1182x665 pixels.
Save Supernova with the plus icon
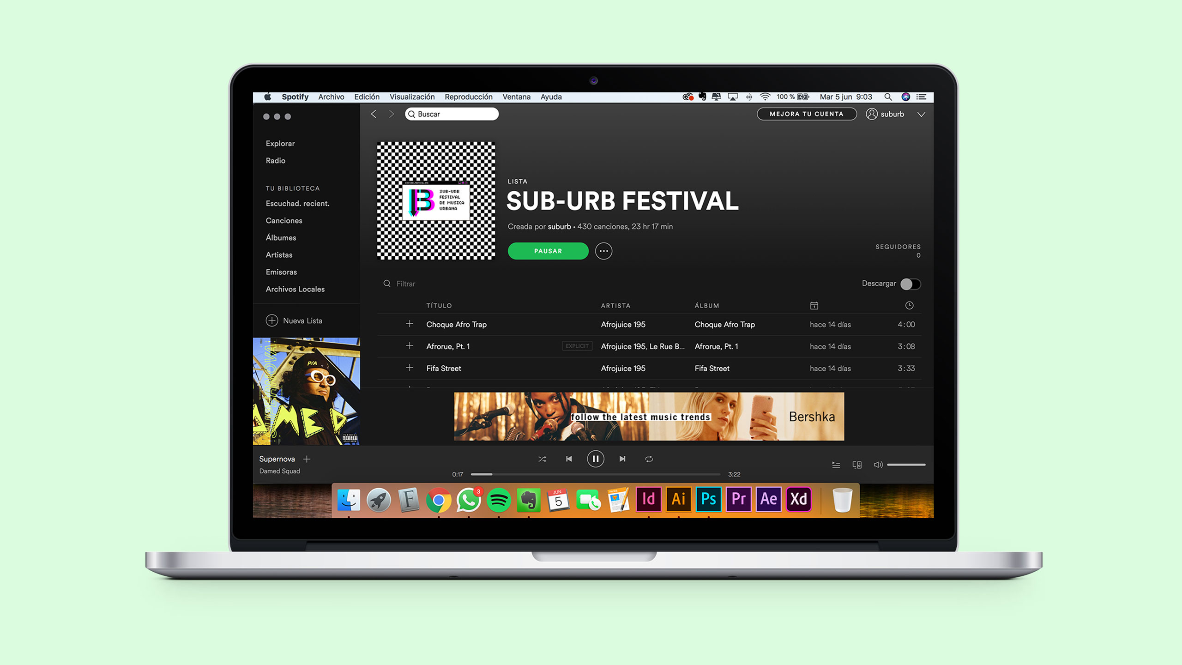[x=307, y=459]
